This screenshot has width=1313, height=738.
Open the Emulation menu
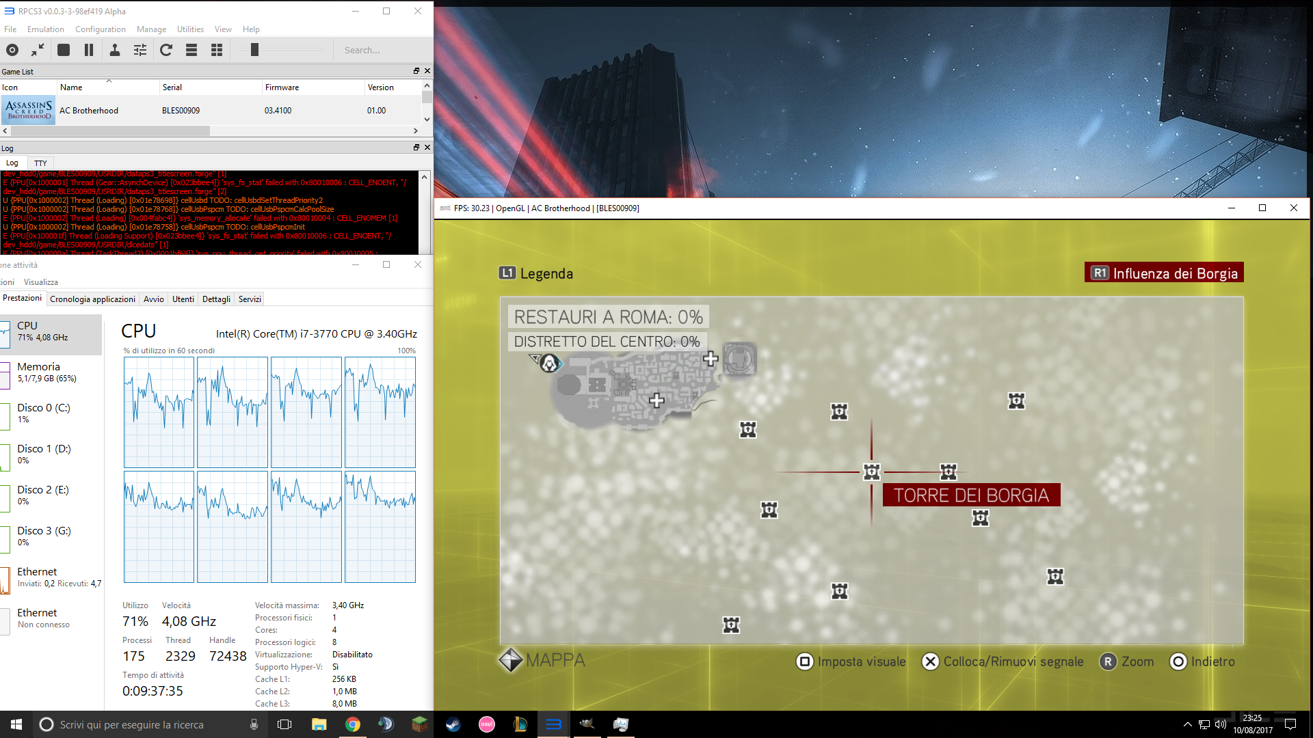point(45,29)
